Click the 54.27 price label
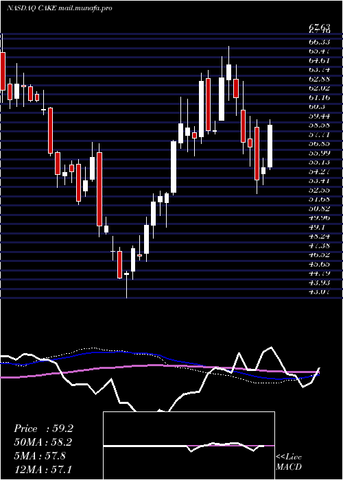The width and height of the screenshot is (343, 480). pos(320,171)
